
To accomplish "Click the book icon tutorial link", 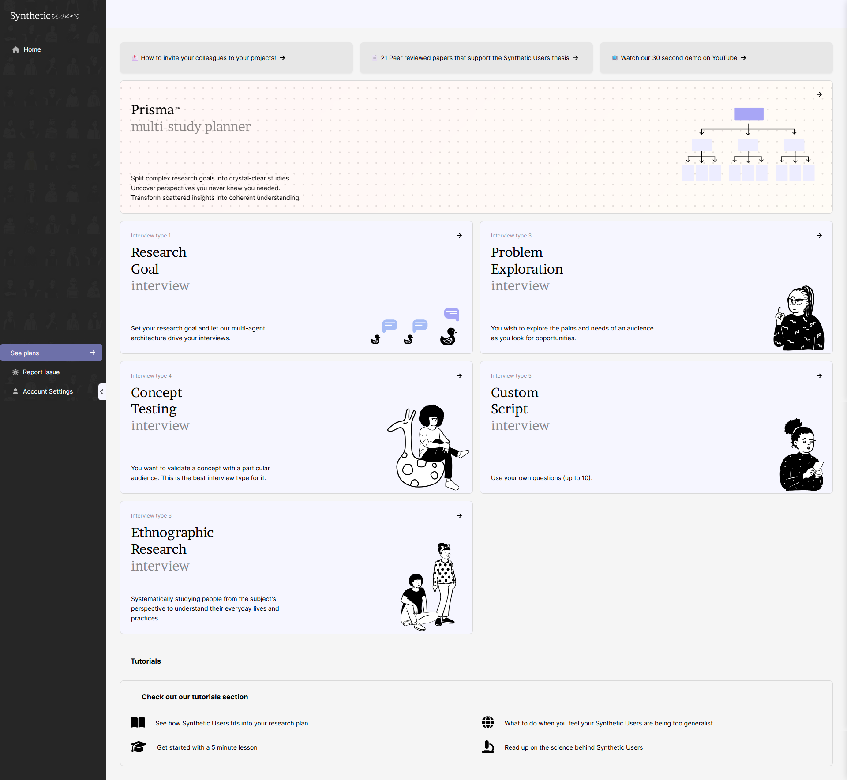I will point(138,722).
